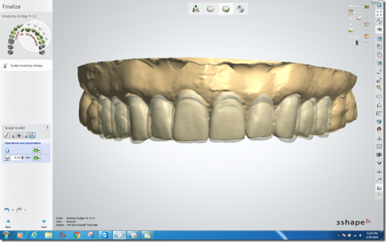Click the tooth-on-model minimum thickness icon
Image resolution: width=386 pixels, height=242 pixels.
pyautogui.click(x=8, y=158)
